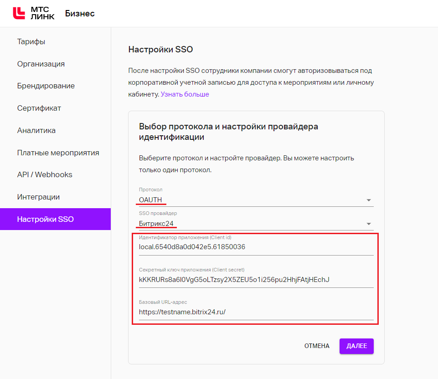Click the Бизнес header label

(x=80, y=13)
